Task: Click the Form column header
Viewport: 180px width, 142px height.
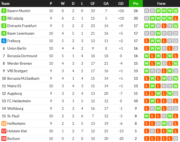Action: coord(161,3)
